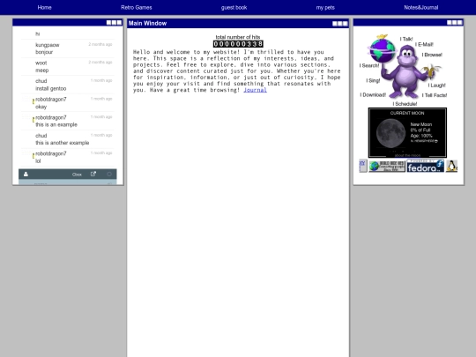
Task: Click the Cbox user profile icon
Action: point(26,174)
